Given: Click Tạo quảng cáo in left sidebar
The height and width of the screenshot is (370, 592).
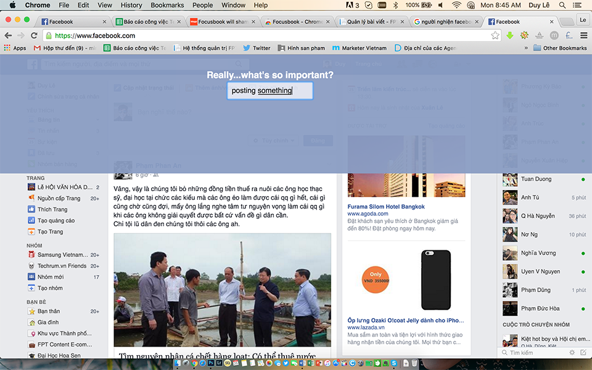Looking at the screenshot, I should (51, 221).
